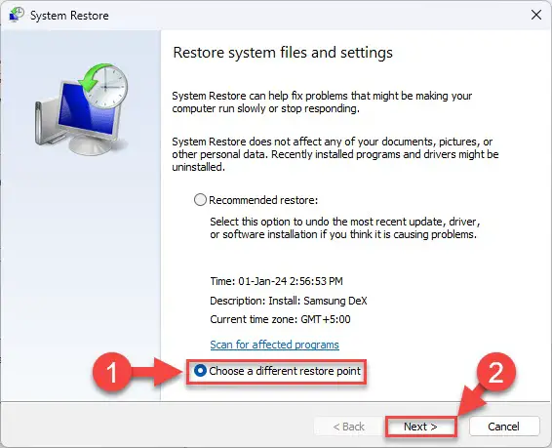
Task: Click the Install: Samsung DeX description line
Action: [x=289, y=301]
